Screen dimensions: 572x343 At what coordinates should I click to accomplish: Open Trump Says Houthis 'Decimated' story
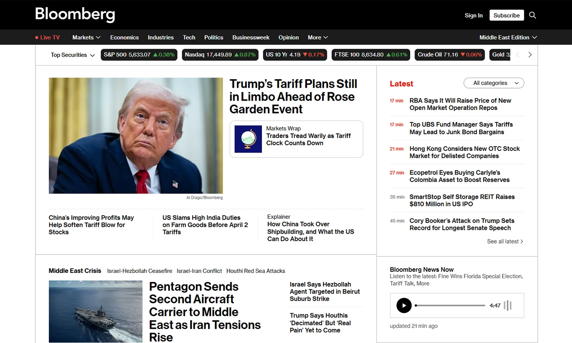[x=320, y=323]
